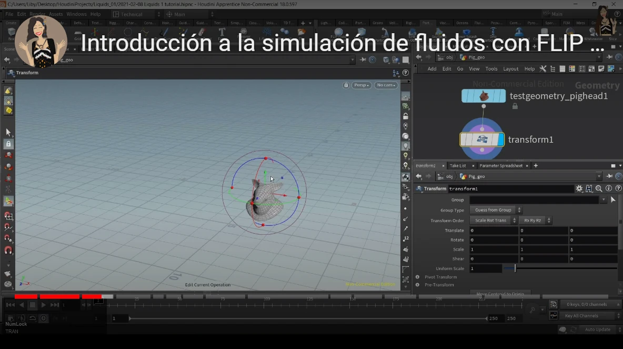Open Scale Rot Trans transform order dropdown
This screenshot has width=623, height=349.
[493, 220]
